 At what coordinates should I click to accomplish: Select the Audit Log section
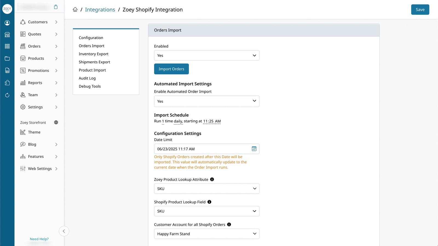87,78
